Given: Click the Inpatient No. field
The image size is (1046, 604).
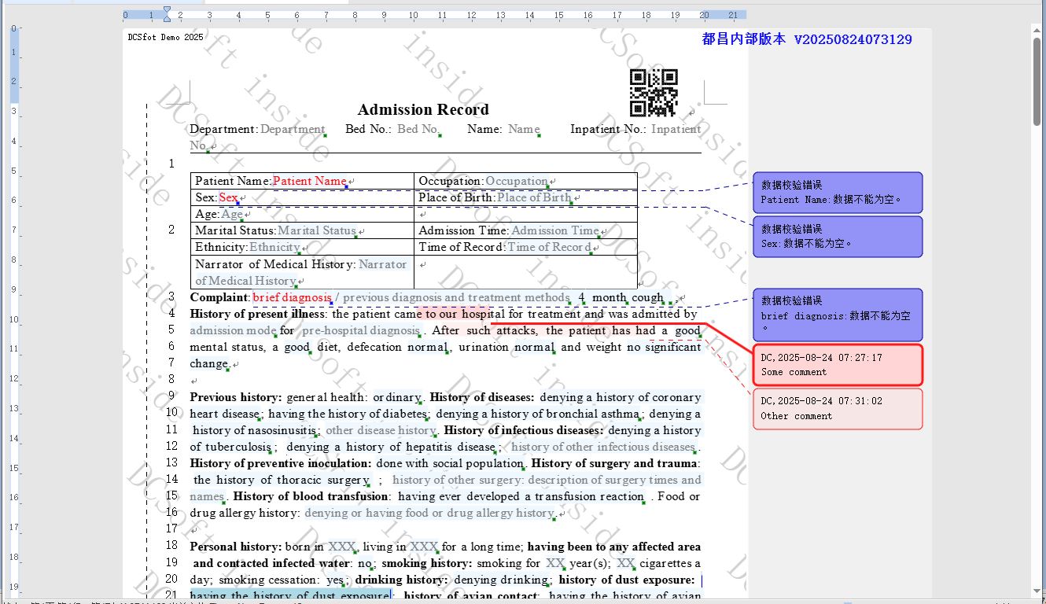Looking at the screenshot, I should click(x=676, y=129).
